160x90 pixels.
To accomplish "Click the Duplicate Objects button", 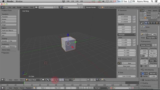I will click(x=9, y=30).
